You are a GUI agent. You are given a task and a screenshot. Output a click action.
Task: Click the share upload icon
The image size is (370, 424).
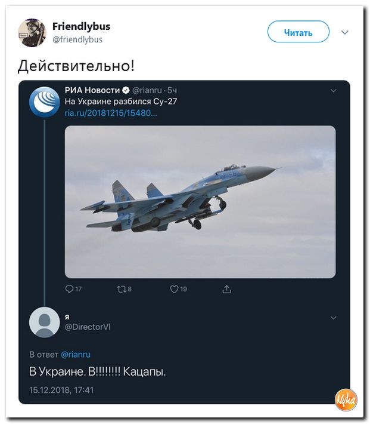pyautogui.click(x=226, y=290)
